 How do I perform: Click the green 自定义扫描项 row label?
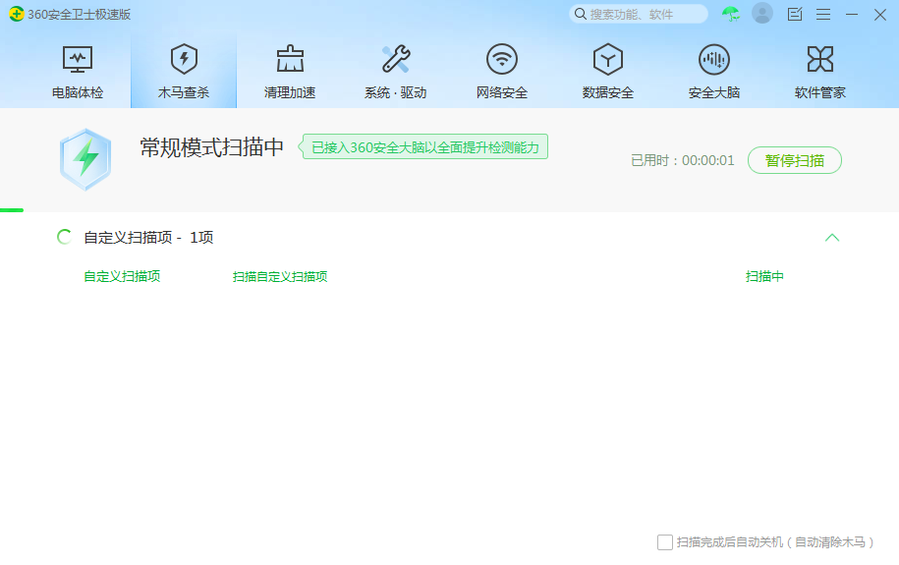tap(122, 276)
